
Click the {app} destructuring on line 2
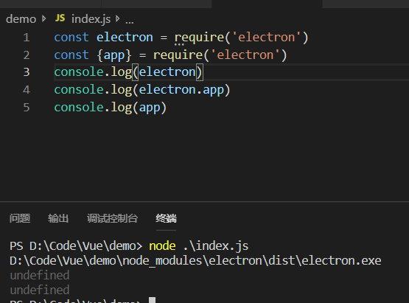(x=114, y=55)
